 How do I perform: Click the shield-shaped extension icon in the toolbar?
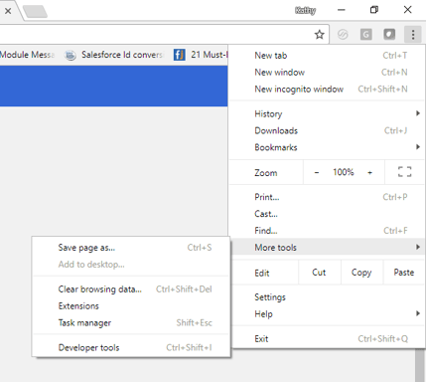point(389,34)
